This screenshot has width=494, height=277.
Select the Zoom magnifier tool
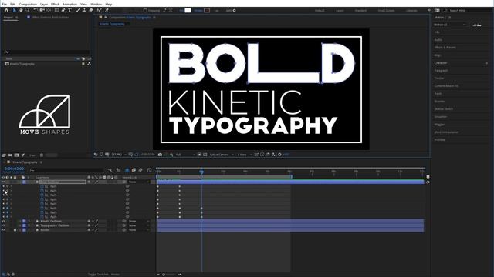[28, 10]
